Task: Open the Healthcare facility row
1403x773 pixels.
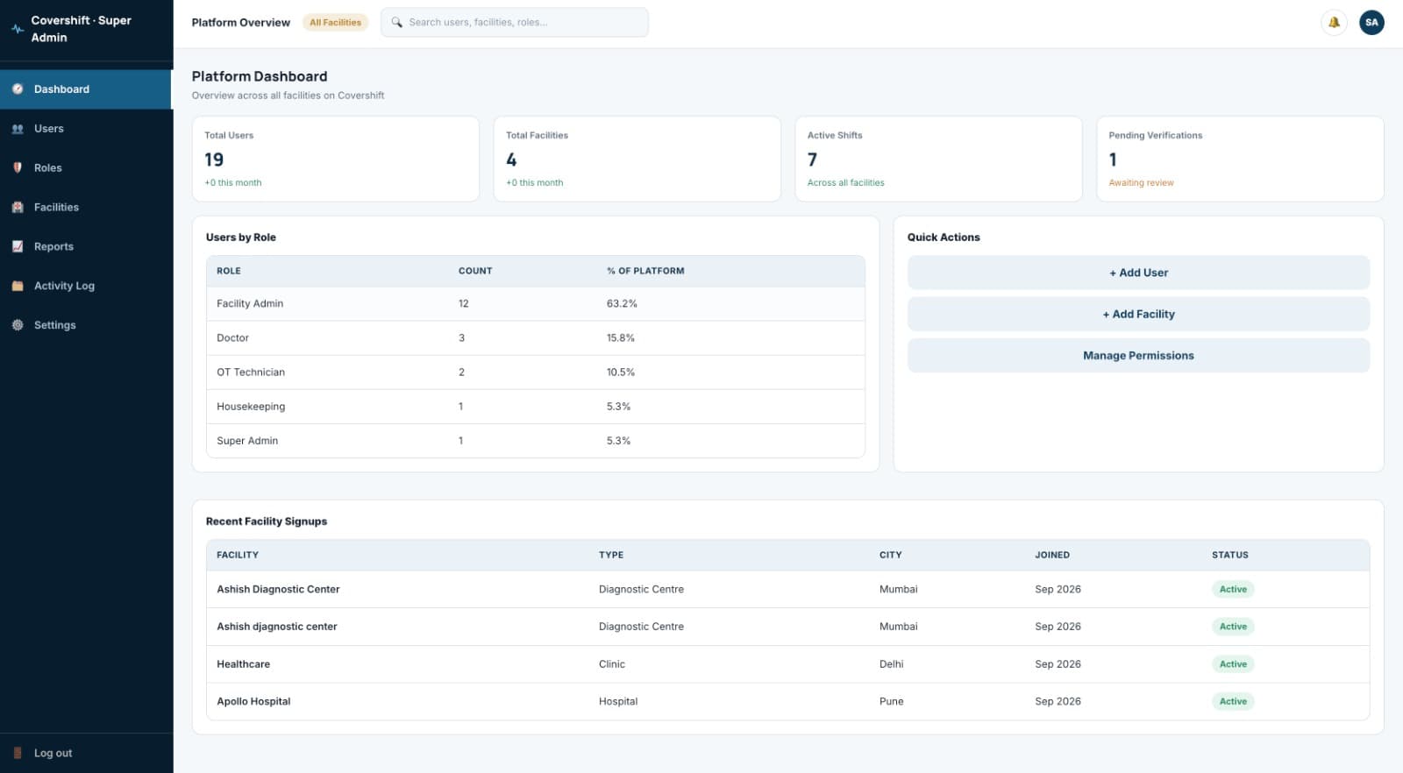Action: [x=787, y=664]
